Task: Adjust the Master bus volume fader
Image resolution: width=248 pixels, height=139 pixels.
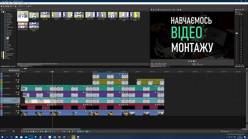Action: coord(237,33)
